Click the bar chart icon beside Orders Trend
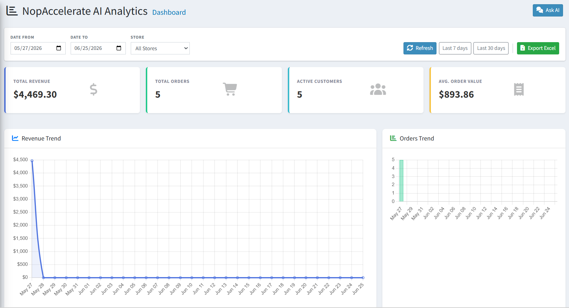This screenshot has height=308, width=569. pos(393,138)
